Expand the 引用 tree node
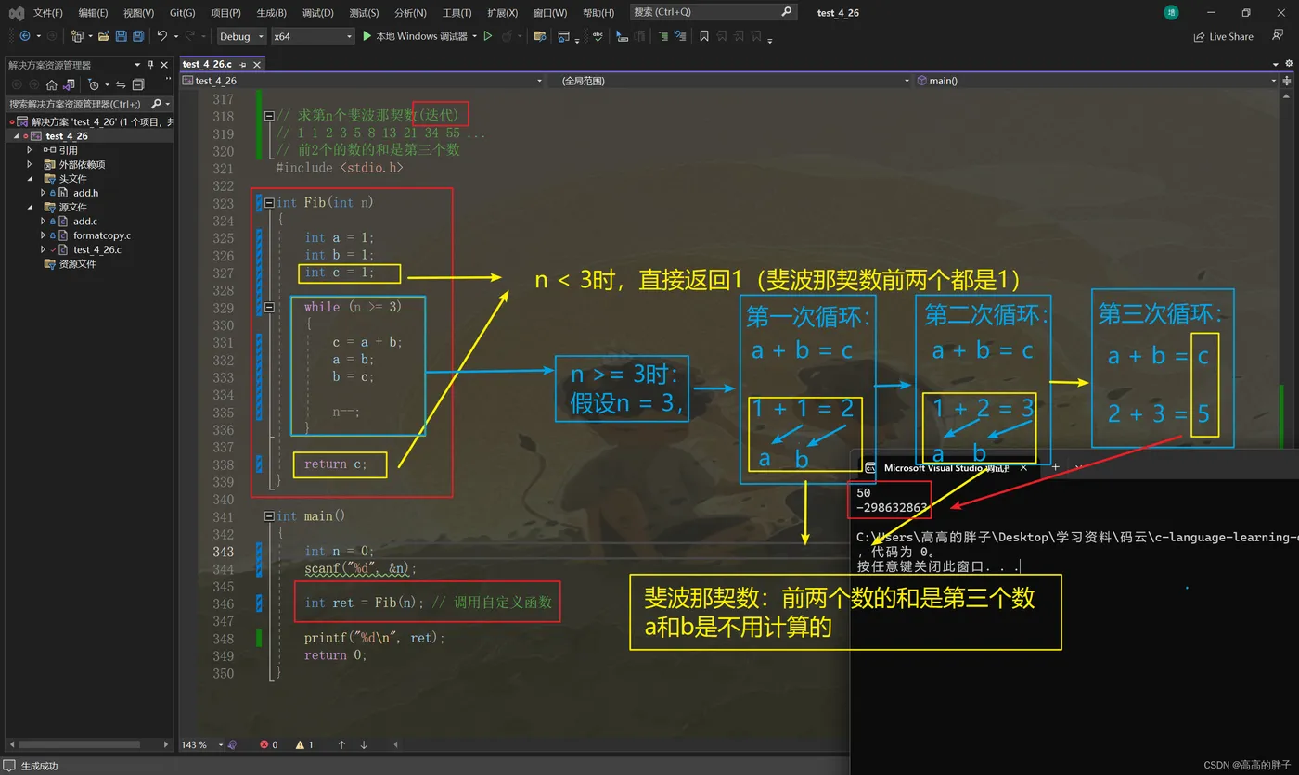 pyautogui.click(x=30, y=150)
